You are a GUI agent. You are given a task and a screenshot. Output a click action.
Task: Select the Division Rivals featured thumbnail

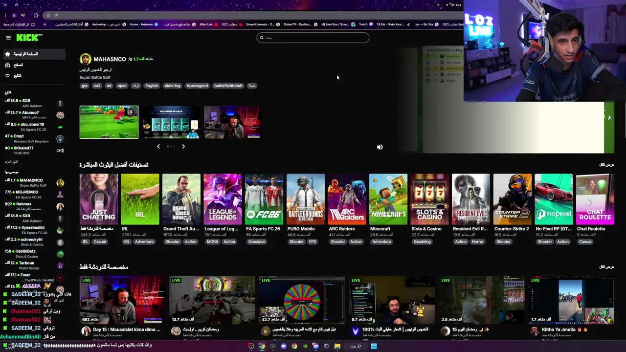(x=171, y=122)
